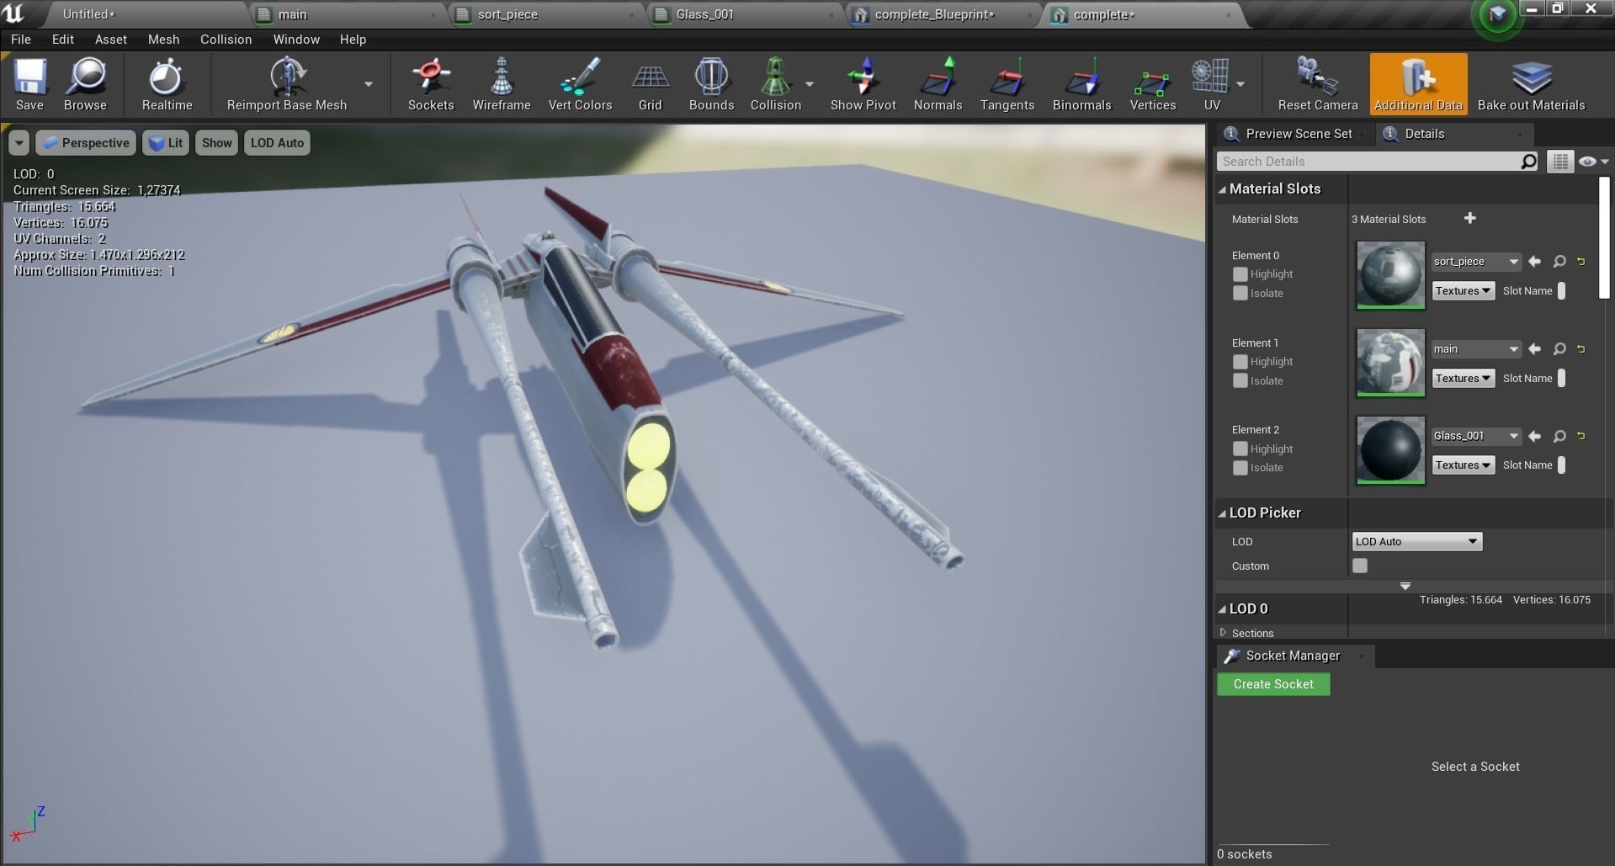Viewport: 1615px width, 866px height.
Task: Click sort_piece material thumbnail
Action: (1390, 275)
